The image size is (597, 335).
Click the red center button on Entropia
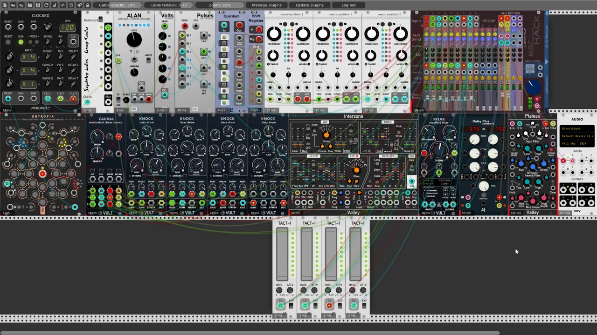tap(42, 174)
